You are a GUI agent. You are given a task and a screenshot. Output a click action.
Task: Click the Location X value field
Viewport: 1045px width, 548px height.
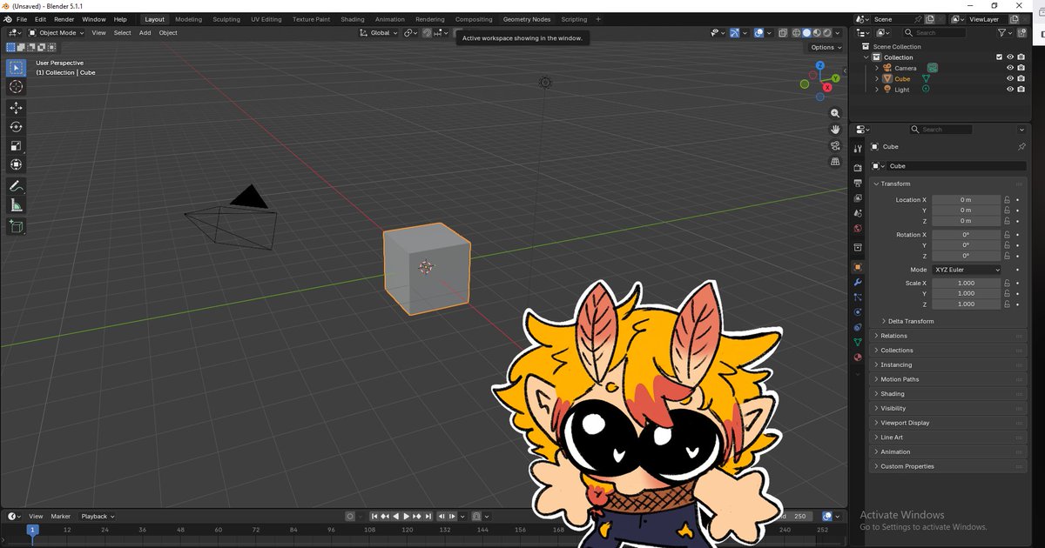click(x=966, y=200)
